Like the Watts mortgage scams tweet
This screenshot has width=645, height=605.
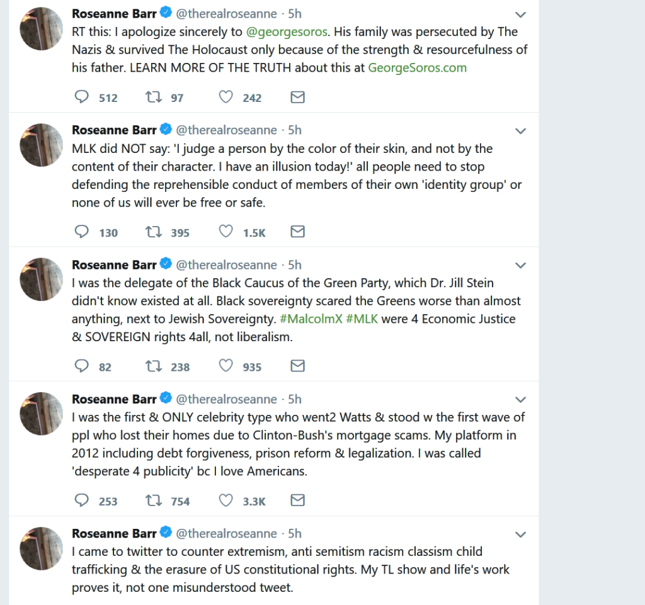225,501
